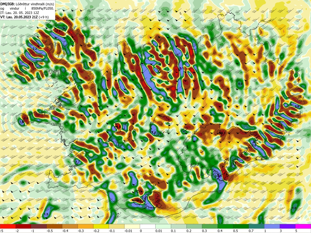Select the tan -0.4 to -0.3 legend swatch

(x=70, y=226)
